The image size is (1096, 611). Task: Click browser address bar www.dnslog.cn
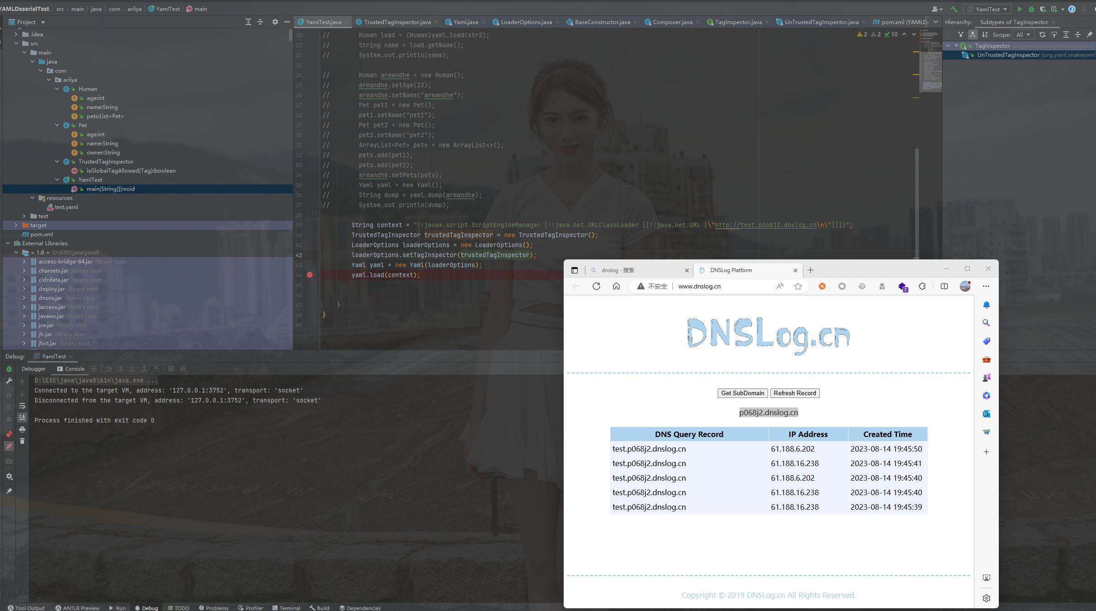(699, 286)
